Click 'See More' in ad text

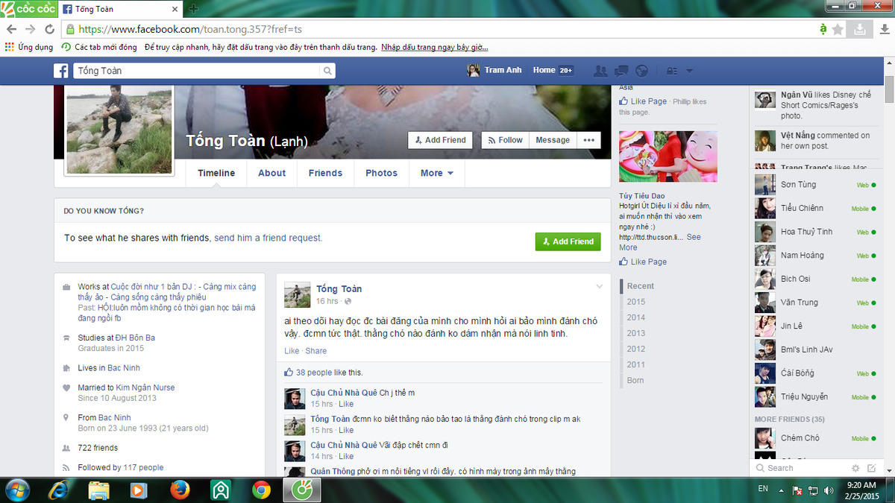(x=660, y=242)
